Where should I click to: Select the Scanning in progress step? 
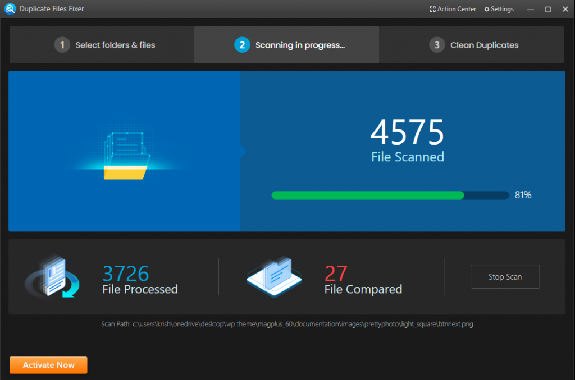pos(287,45)
